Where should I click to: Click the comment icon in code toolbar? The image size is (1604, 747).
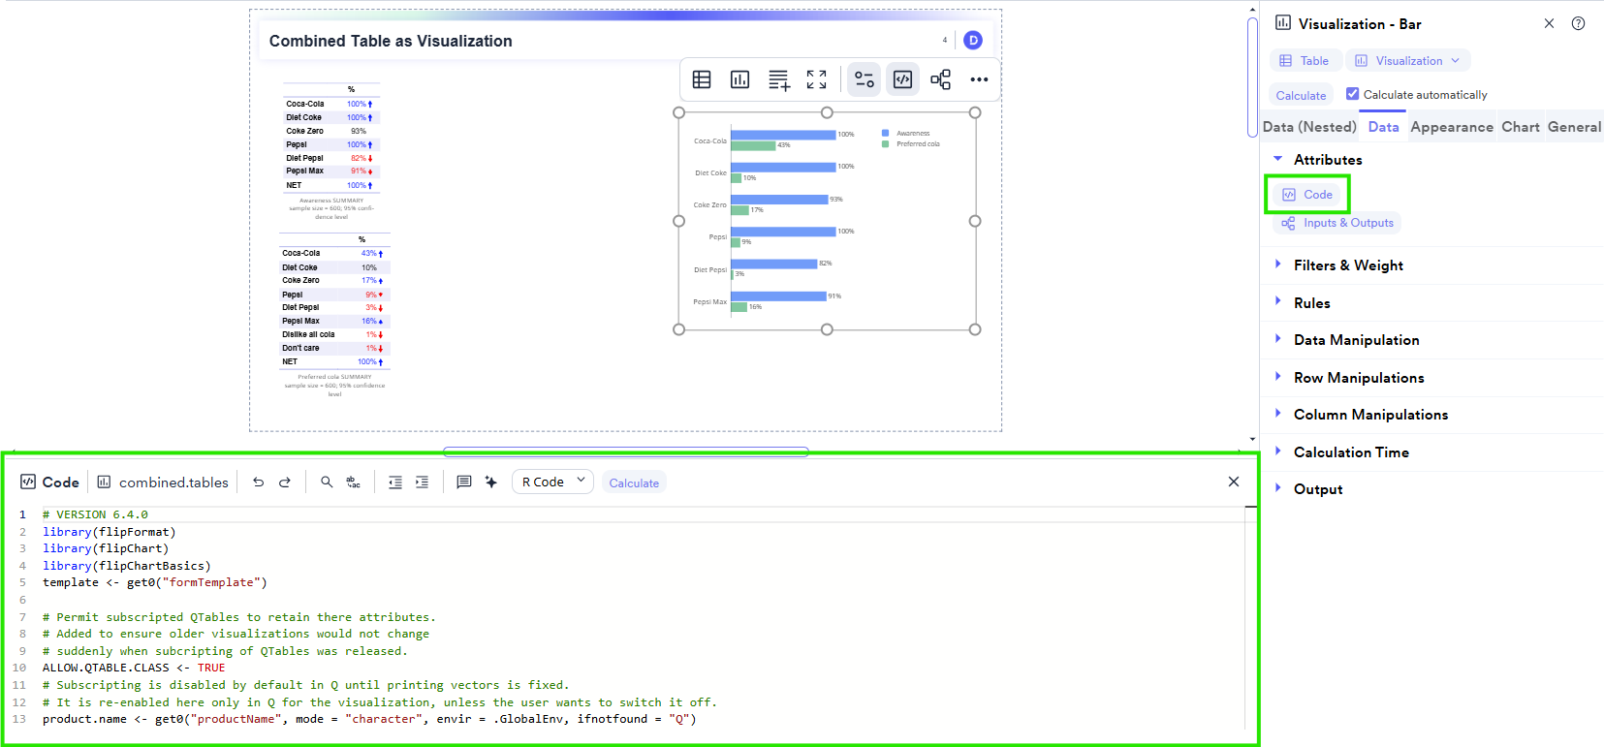(x=464, y=482)
